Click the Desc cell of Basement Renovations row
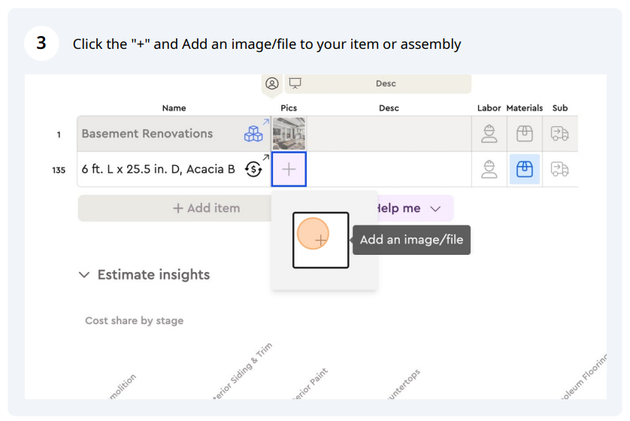Screen dimensions: 630x421 point(389,134)
